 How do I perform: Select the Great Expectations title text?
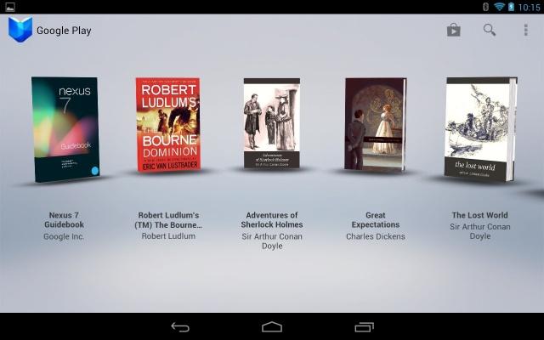coord(375,220)
